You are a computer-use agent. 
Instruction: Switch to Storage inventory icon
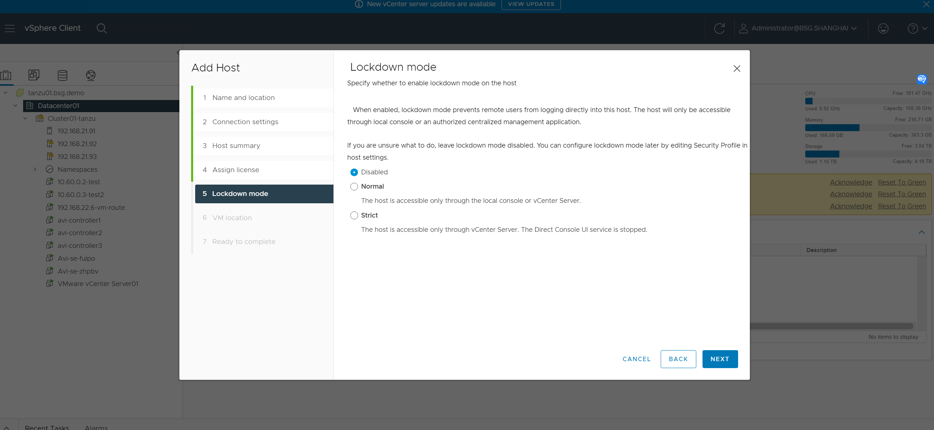62,75
